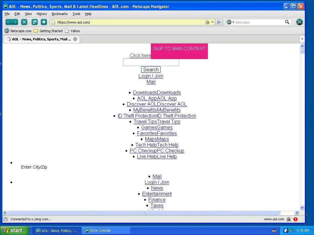Viewport: 314px width, 235px height.
Task: Click the vertical scrollbar up arrow
Action: tap(302, 46)
